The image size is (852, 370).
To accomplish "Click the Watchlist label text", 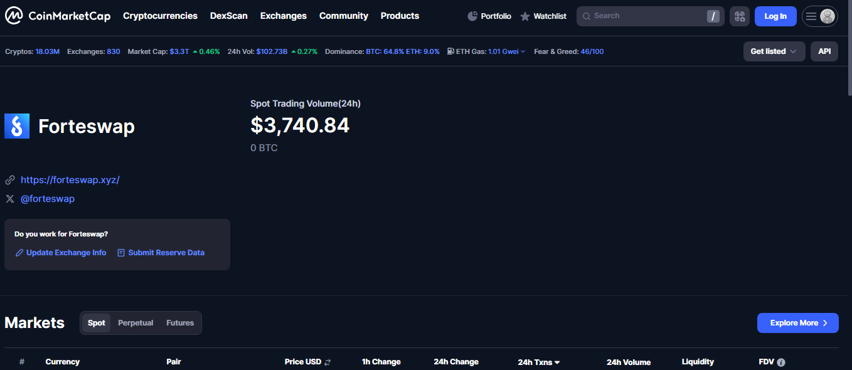I will coord(550,16).
